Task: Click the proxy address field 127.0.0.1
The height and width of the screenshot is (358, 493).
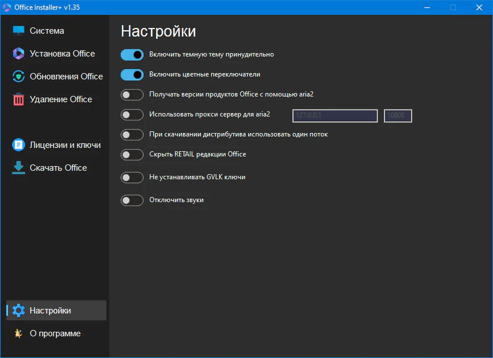Action: [x=335, y=115]
